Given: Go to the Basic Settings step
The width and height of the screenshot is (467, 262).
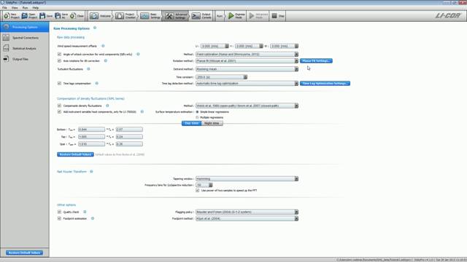Looking at the screenshot, I should click(151, 16).
